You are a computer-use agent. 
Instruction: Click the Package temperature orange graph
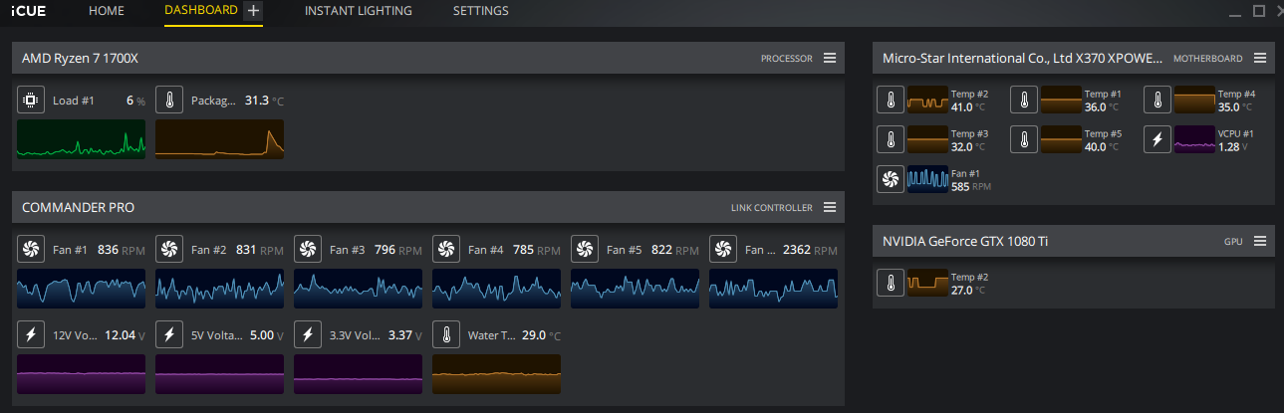click(x=220, y=139)
